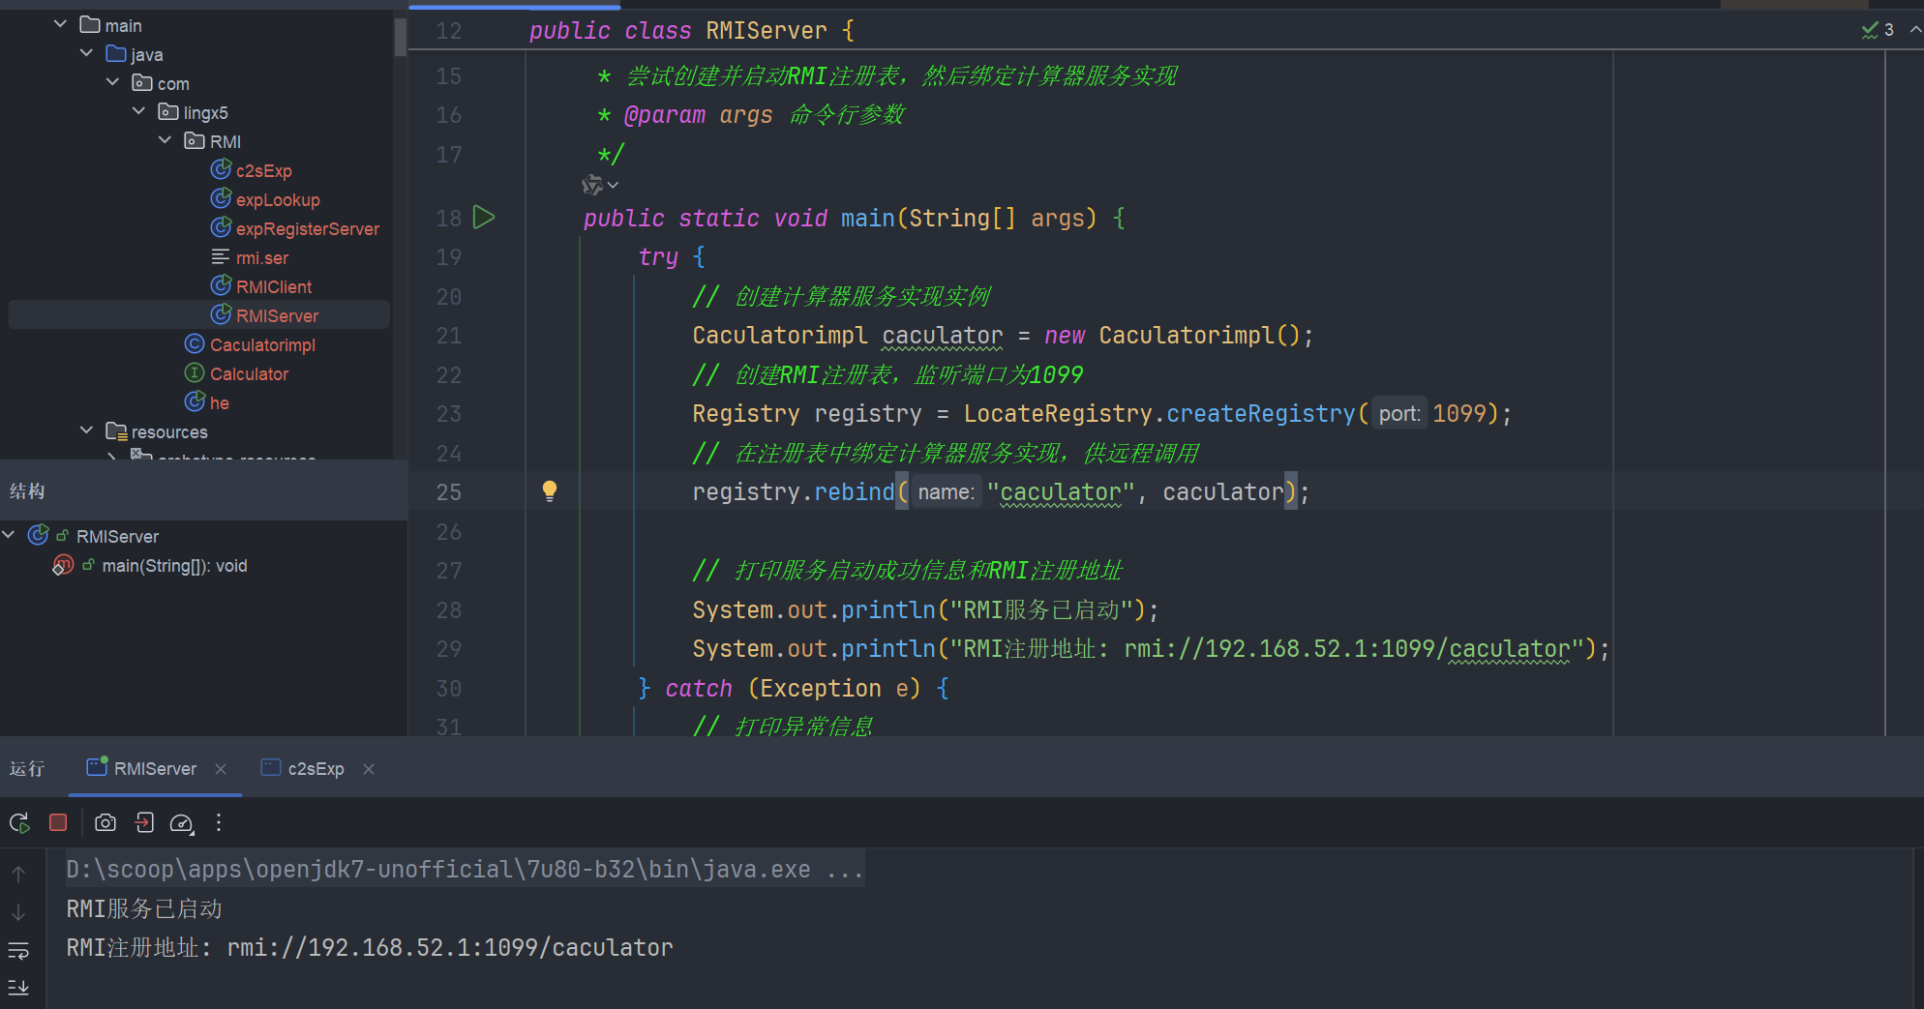Toggle soft-wrap in the console output
1924x1009 pixels.
[18, 950]
